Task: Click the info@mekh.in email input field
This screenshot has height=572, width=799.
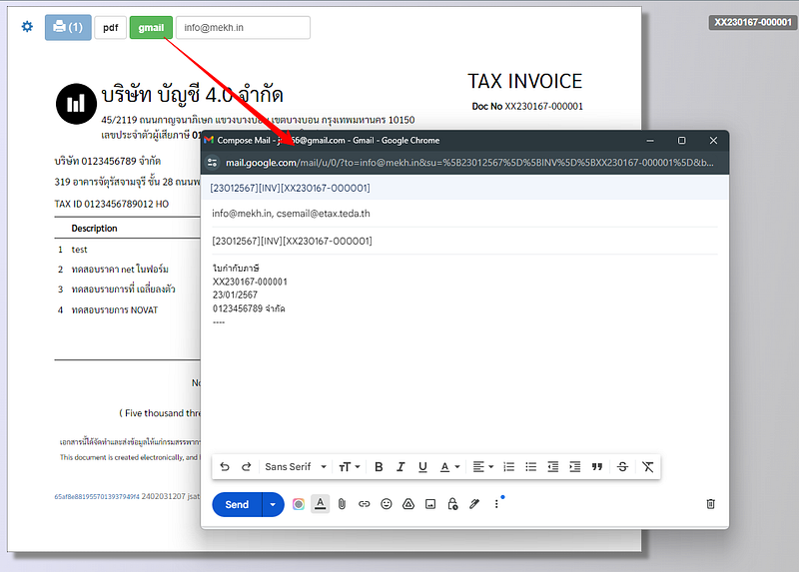Action: click(x=243, y=28)
